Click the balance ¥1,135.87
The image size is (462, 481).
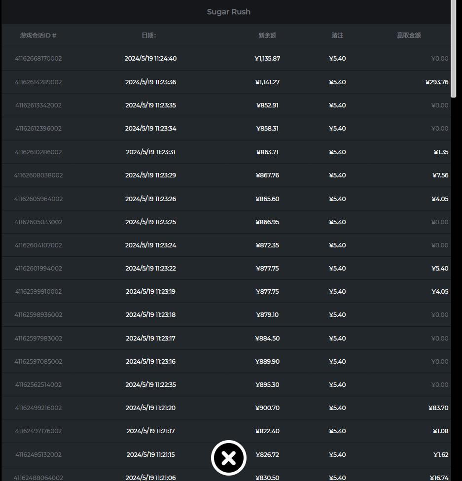click(x=267, y=58)
